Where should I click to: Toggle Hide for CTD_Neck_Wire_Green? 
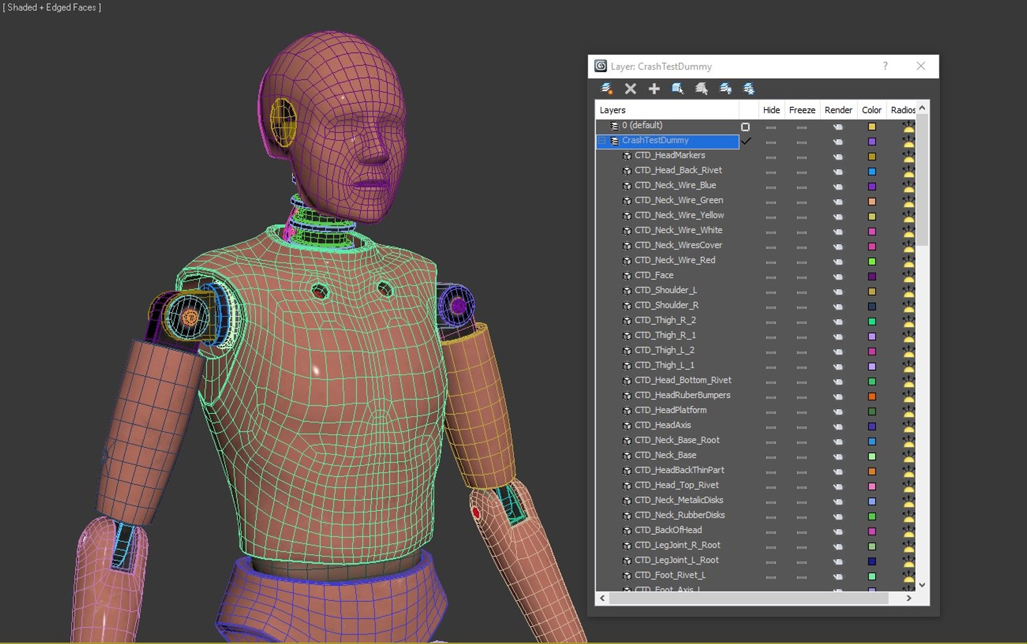click(x=771, y=202)
